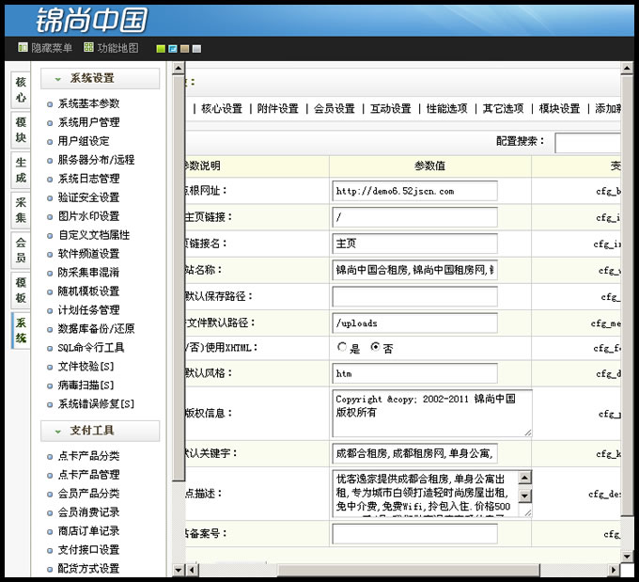This screenshot has width=639, height=582.
Task: Pick the blue skin swatch icon
Action: [173, 48]
